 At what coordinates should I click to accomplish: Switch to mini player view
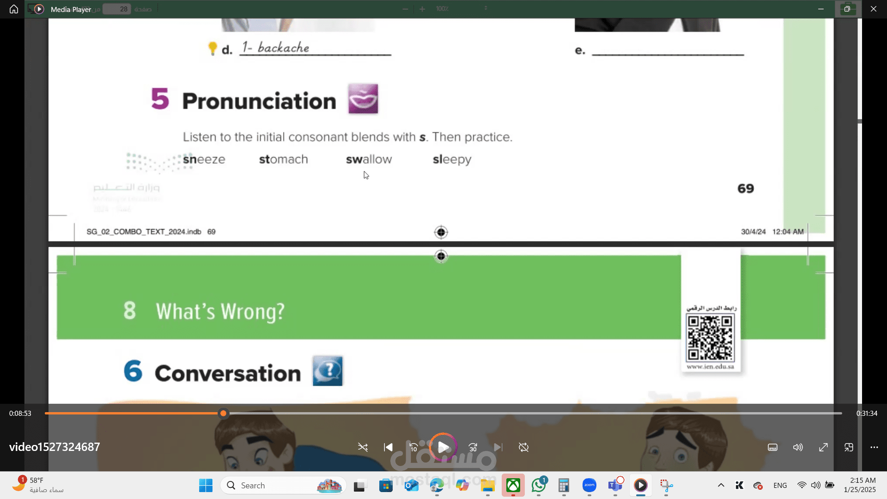pos(849,447)
